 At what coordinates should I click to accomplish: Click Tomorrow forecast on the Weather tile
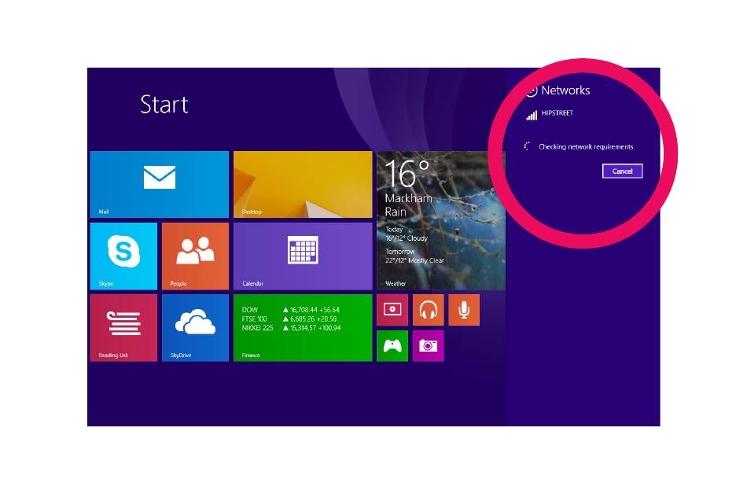click(414, 256)
